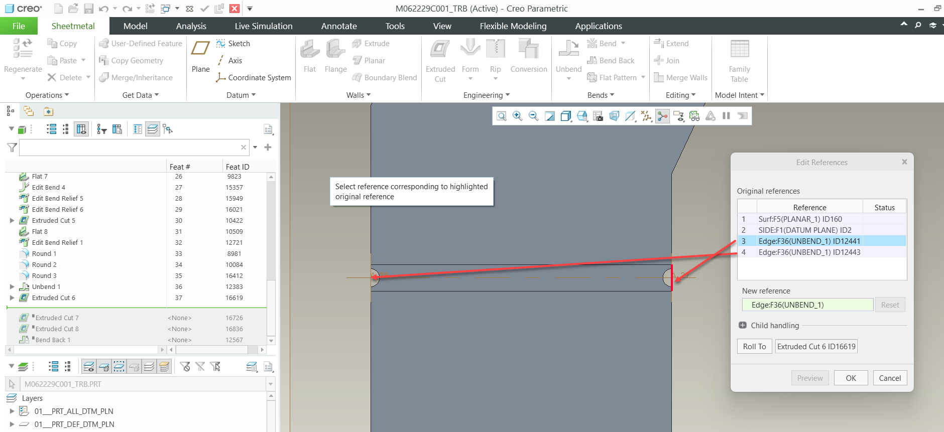944x432 pixels.
Task: Click the Unbend tool icon
Action: pos(568,49)
